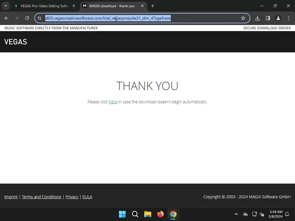Click 'MUSIC SOFTWARE DIRECTLY FROM THE MANUFACTURER' text
Screen dimensions: 295x221
click(51, 28)
